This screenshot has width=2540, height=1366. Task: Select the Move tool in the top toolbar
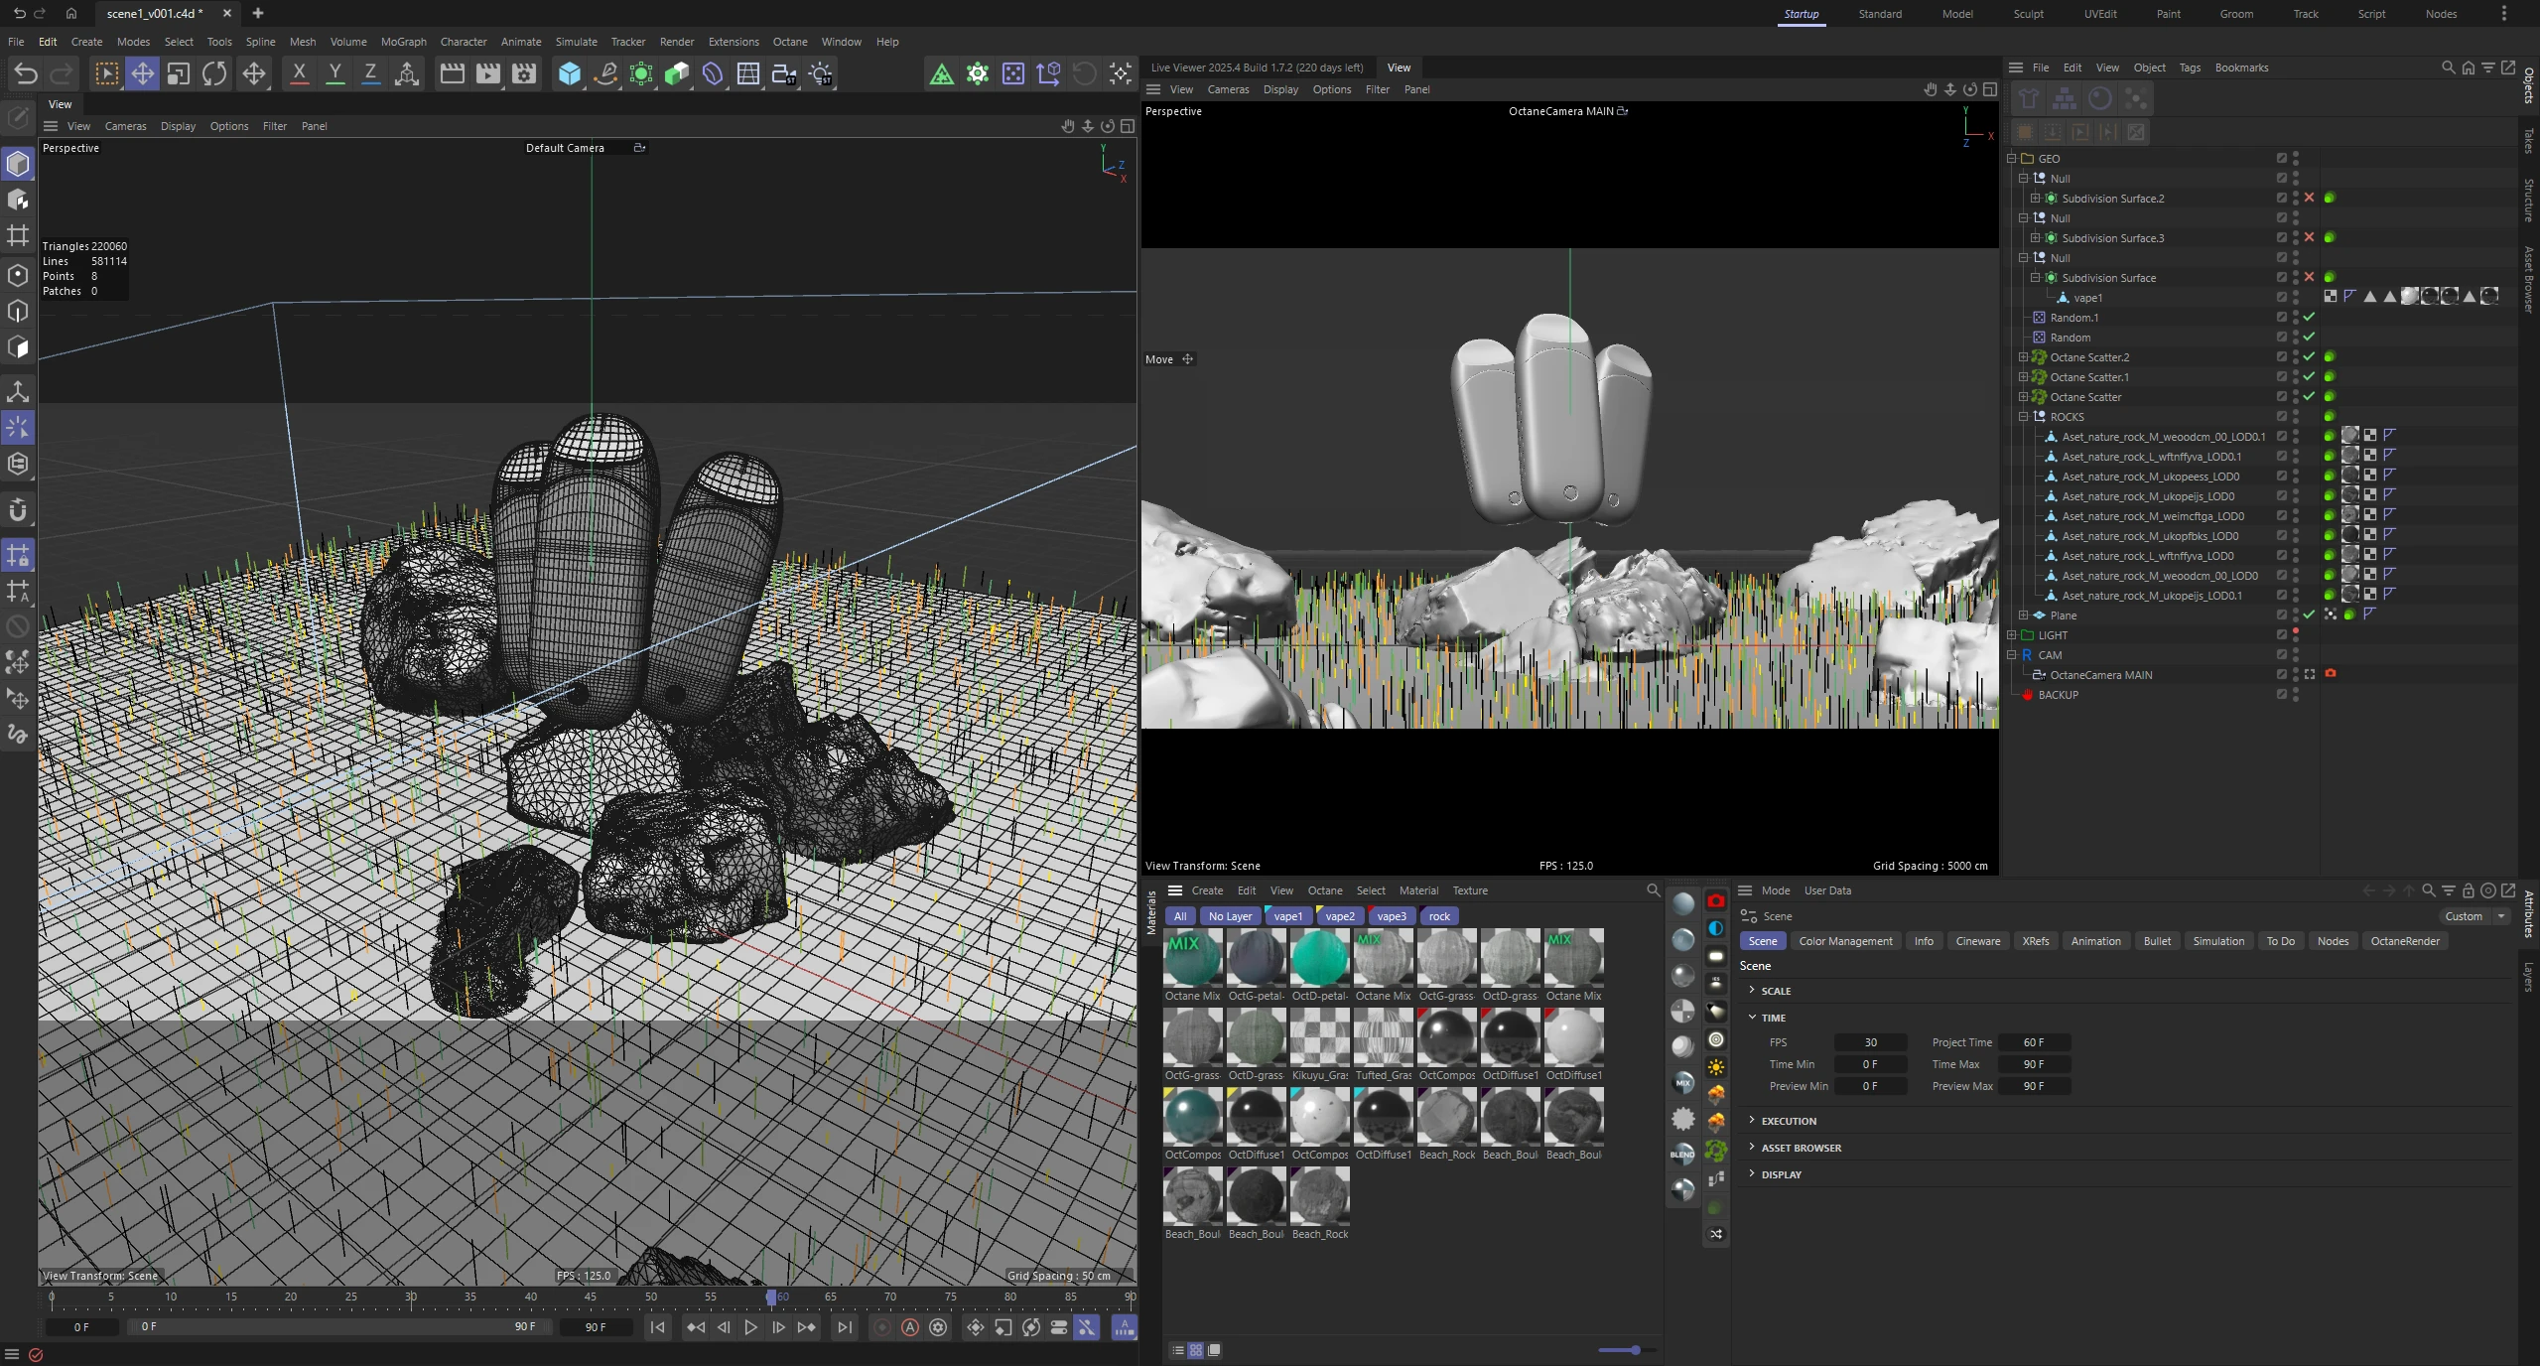click(142, 73)
